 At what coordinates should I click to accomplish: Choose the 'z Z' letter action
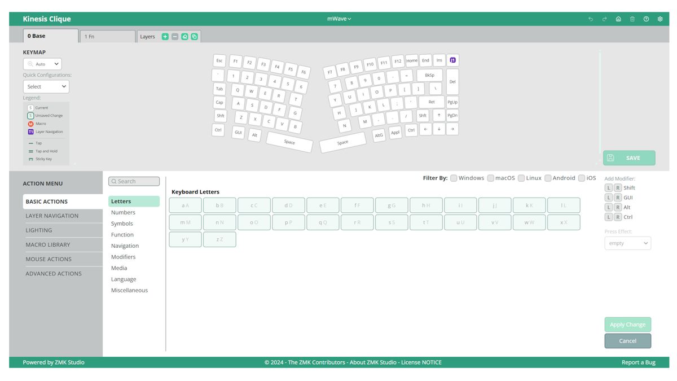(219, 239)
